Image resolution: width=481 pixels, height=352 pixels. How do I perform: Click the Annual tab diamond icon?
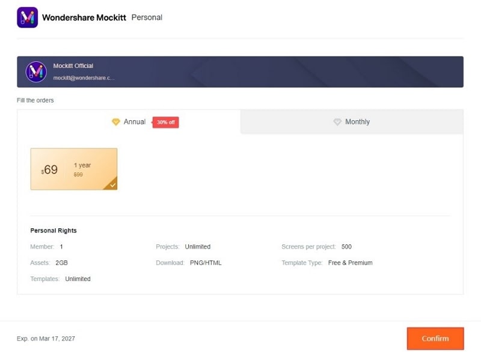(x=115, y=122)
